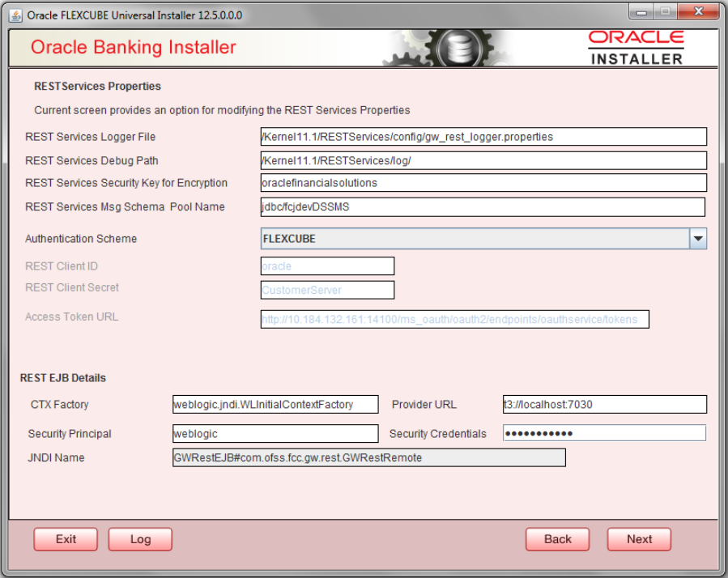The width and height of the screenshot is (728, 578).
Task: Click the 'Authentication Scheme' label
Action: pyautogui.click(x=81, y=239)
